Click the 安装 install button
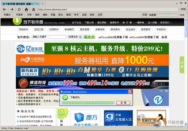Image resolution: width=188 pixels, height=131 pixels. tap(123, 103)
